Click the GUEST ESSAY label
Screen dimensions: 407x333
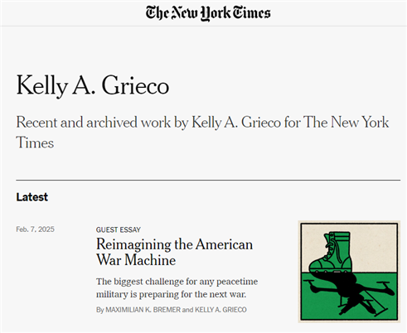pos(119,229)
